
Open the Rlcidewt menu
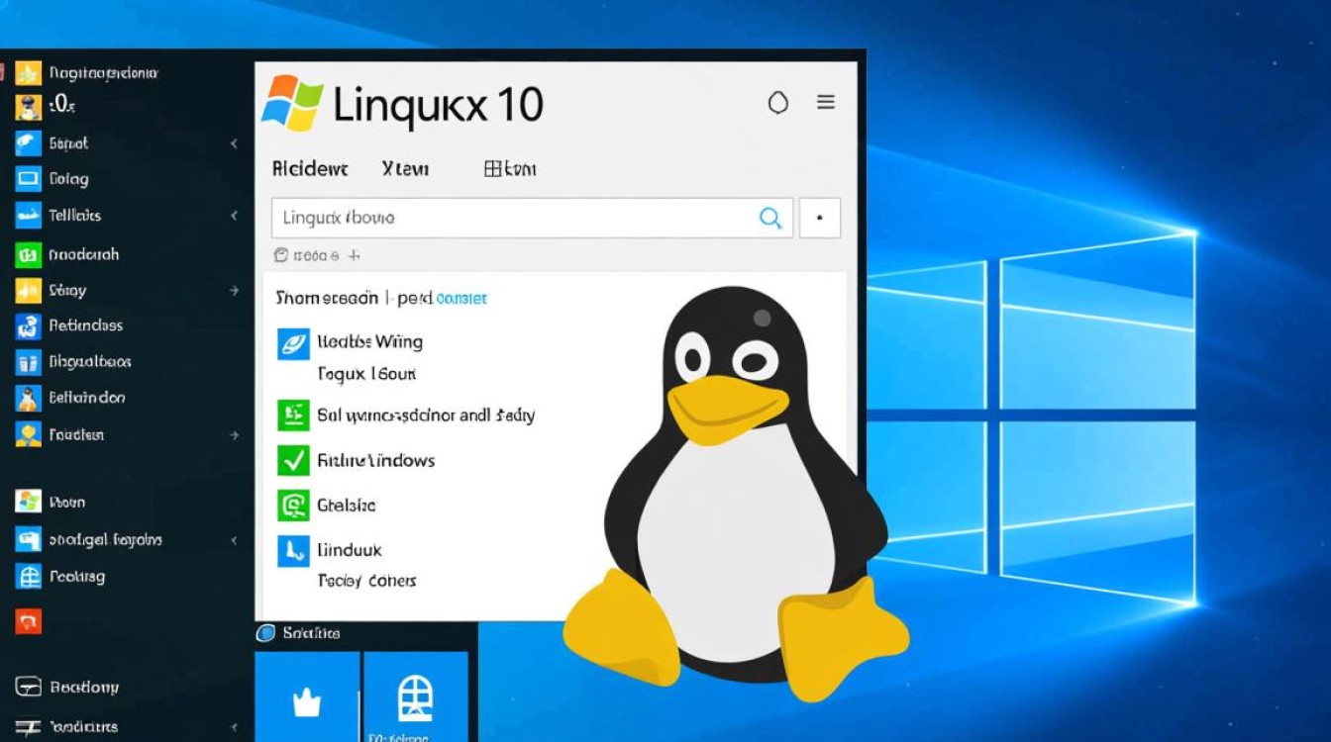[309, 168]
